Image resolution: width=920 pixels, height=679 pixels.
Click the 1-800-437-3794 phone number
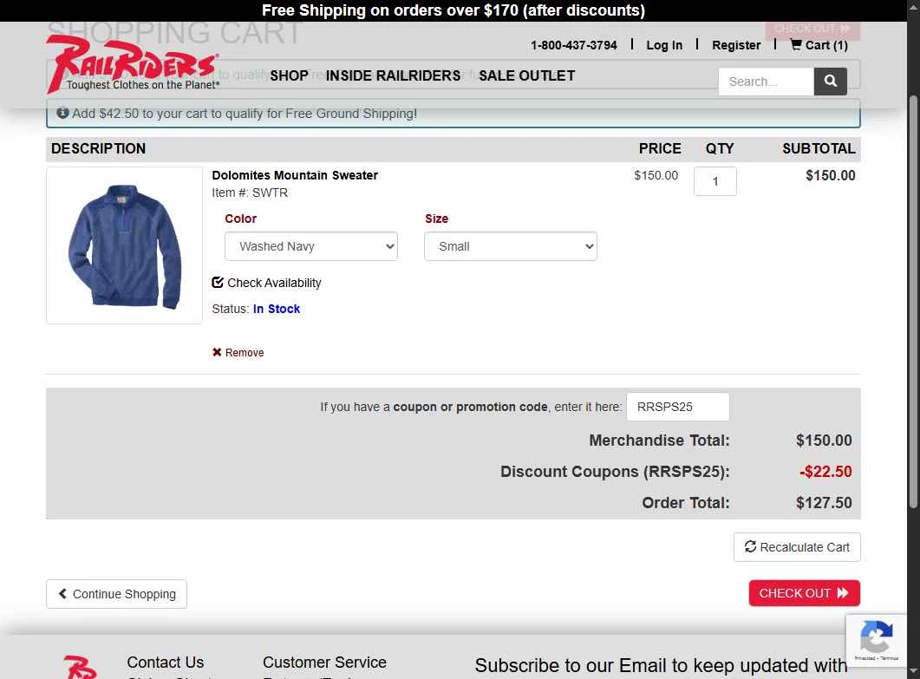[x=574, y=45]
